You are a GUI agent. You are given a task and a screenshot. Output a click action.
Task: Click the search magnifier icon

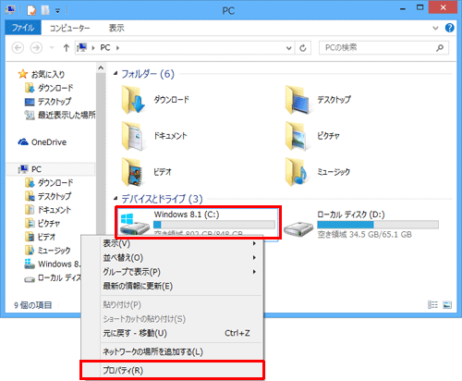[x=440, y=48]
